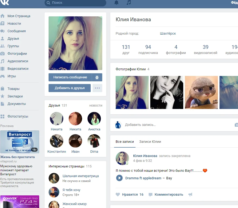Open the three-dots actions menu
Viewport: 238px width, 208px height.
point(97,88)
